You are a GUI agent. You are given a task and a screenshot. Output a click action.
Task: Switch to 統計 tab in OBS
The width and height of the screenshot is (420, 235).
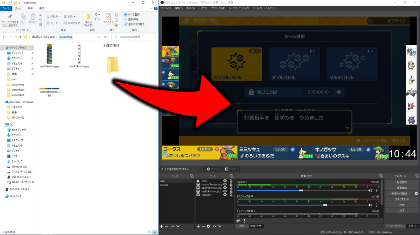[242, 226]
